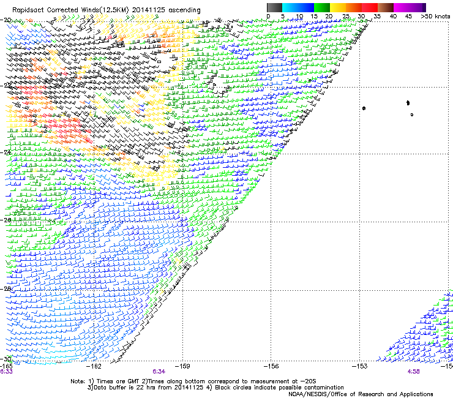
Task: Click the NOAA/NESDIS credit text
Action: point(361,394)
